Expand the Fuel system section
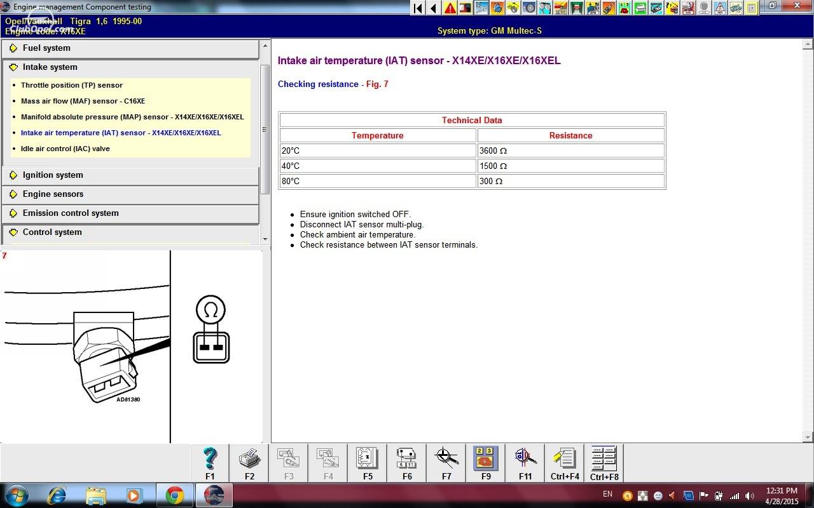This screenshot has height=508, width=814. (x=130, y=48)
